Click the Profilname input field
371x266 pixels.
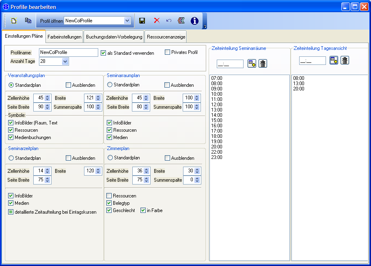(x=68, y=52)
